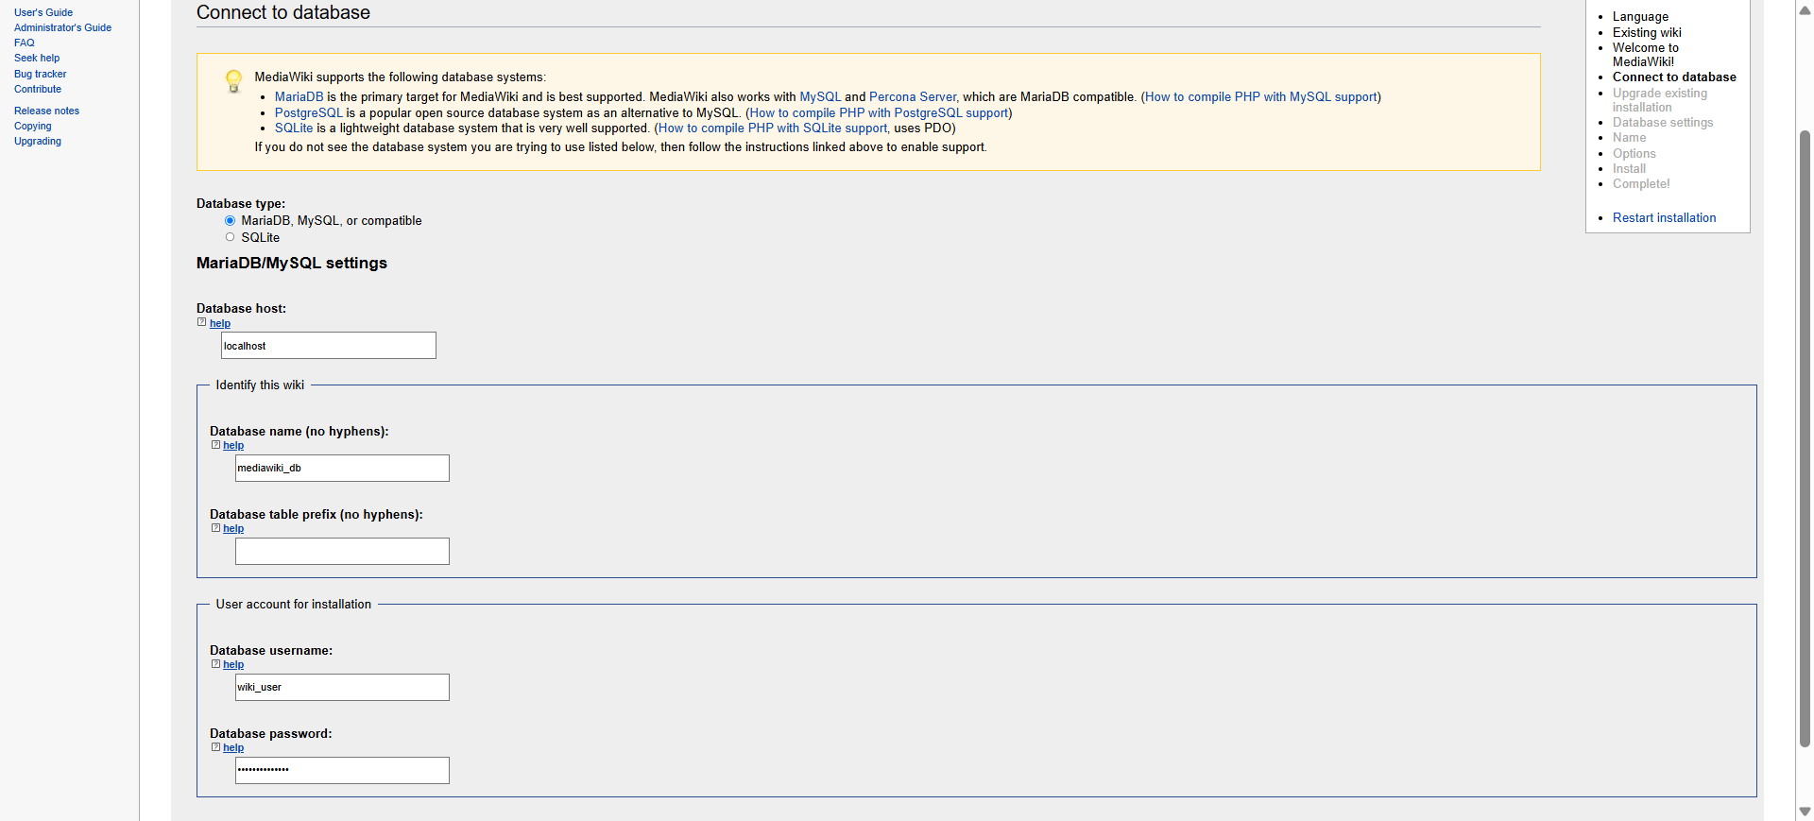This screenshot has height=821, width=1814.
Task: Click help icon under Database host
Action: [x=201, y=322]
